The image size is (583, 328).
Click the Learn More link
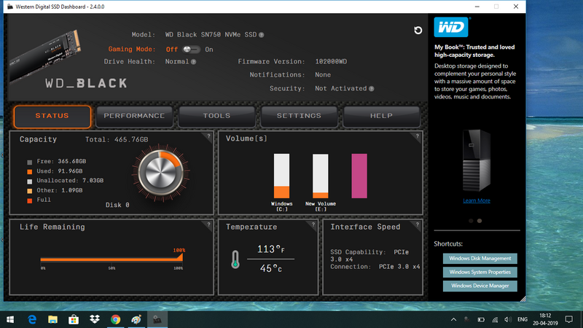(x=477, y=200)
